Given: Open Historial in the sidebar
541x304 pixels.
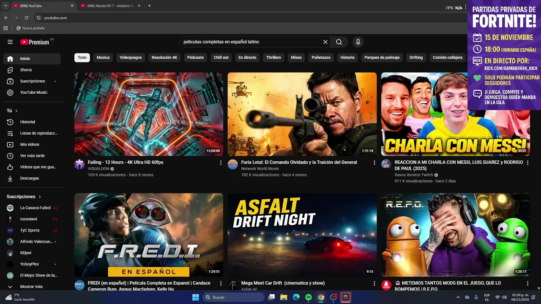Looking at the screenshot, I should tap(32, 122).
